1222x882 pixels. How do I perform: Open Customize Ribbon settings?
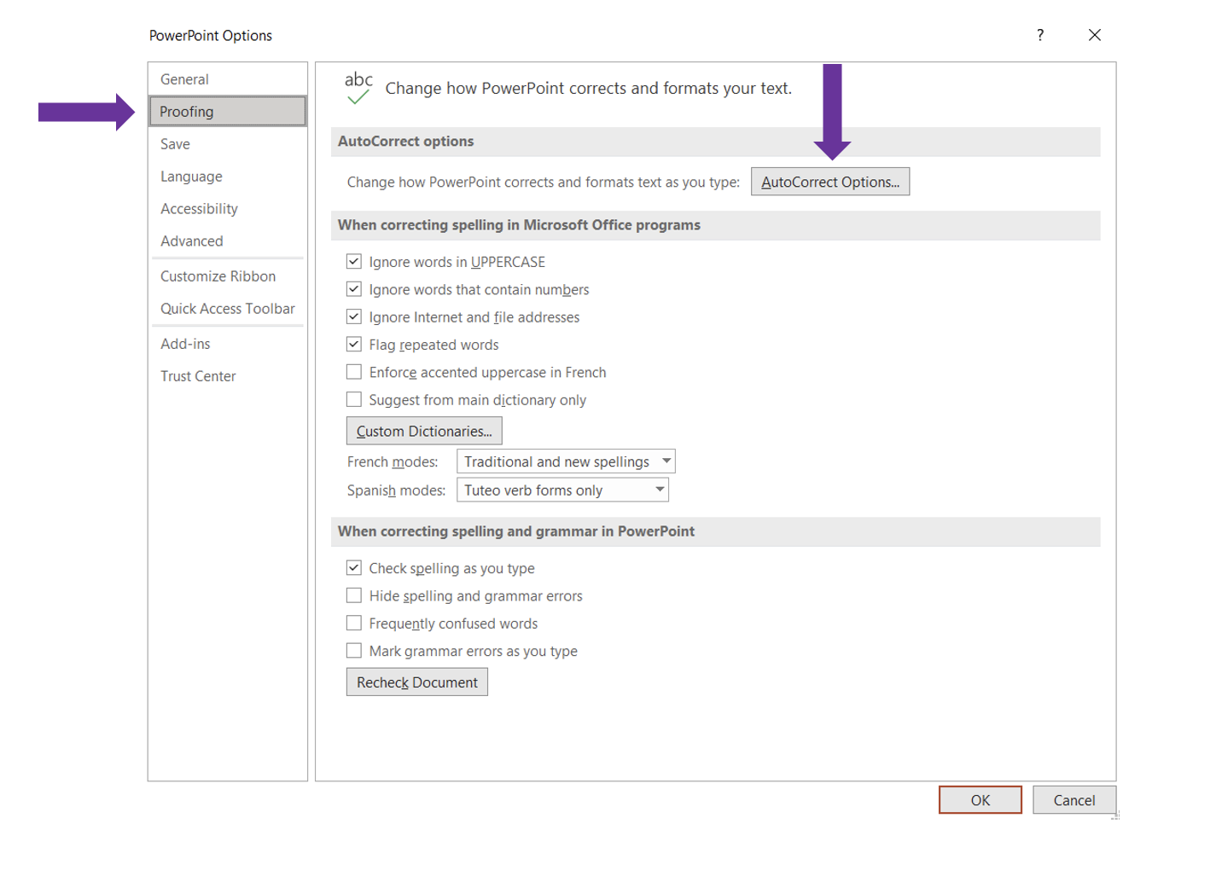pos(227,276)
